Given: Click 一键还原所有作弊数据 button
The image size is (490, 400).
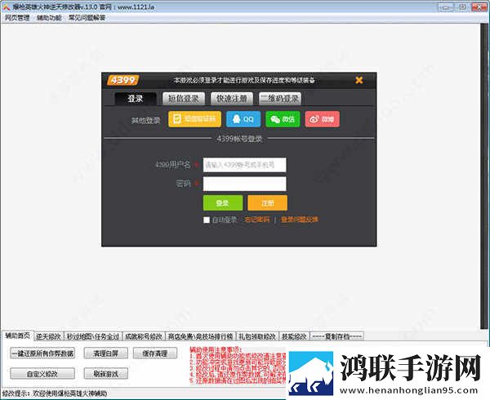Looking at the screenshot, I should [42, 353].
